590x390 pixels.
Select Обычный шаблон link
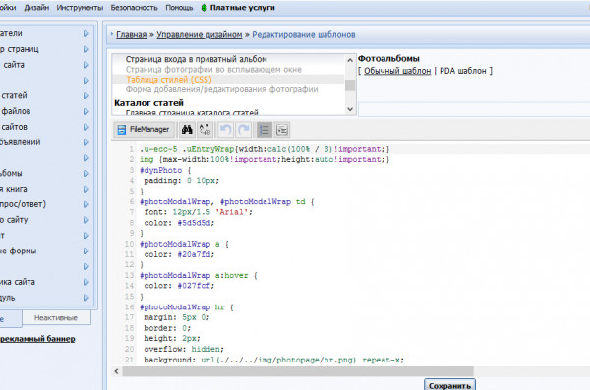click(397, 71)
